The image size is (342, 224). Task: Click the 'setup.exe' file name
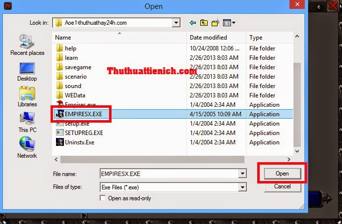coord(77,124)
